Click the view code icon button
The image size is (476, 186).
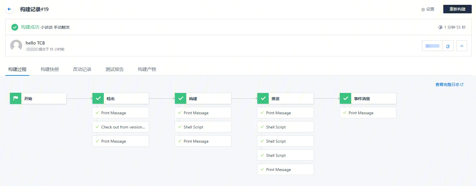[462, 46]
